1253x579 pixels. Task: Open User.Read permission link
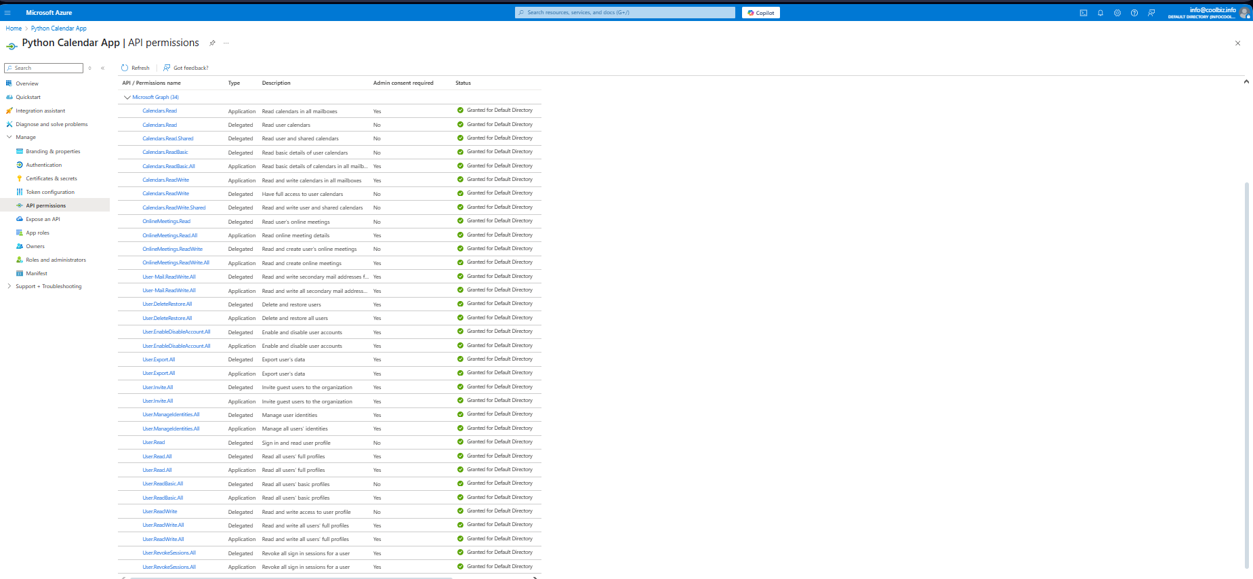154,443
